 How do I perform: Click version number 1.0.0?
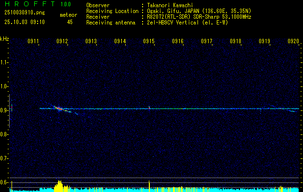(x=66, y=4)
